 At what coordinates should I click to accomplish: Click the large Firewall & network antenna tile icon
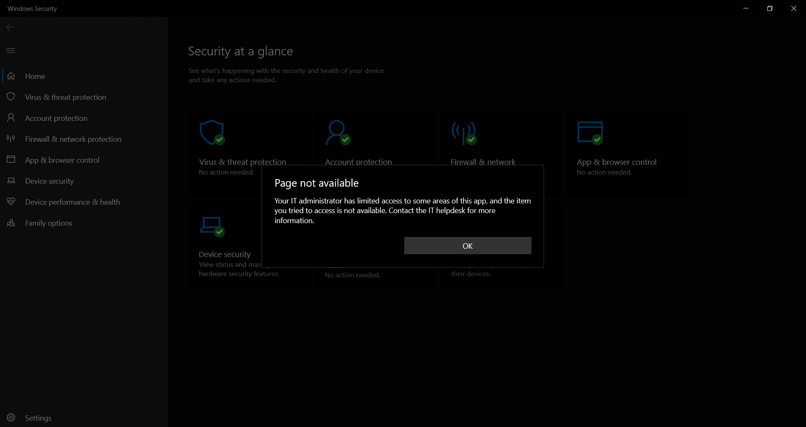pyautogui.click(x=464, y=133)
